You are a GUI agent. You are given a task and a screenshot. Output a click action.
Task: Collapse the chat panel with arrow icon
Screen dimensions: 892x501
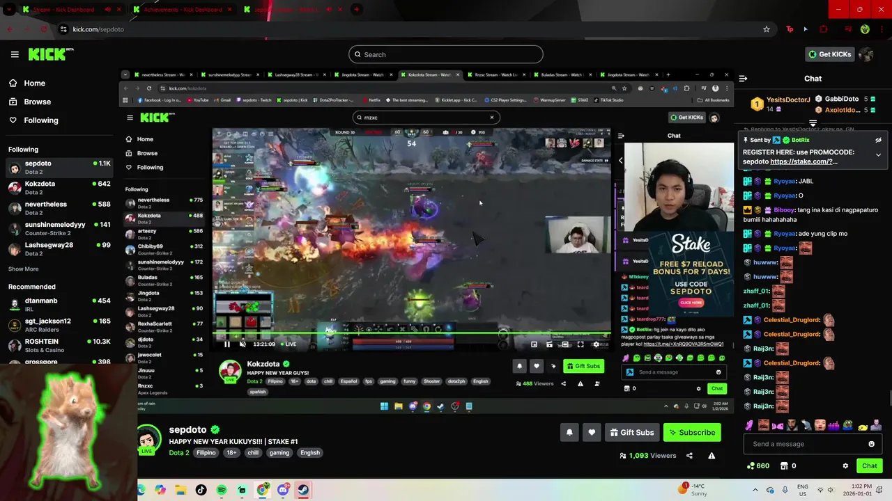[743, 79]
